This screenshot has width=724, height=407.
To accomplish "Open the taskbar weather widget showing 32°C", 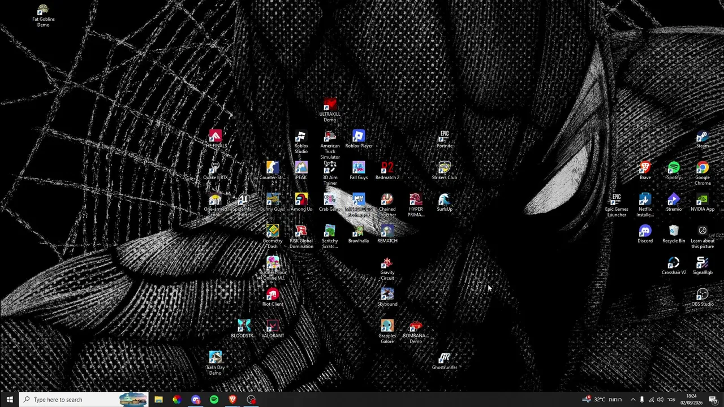I will (x=603, y=400).
